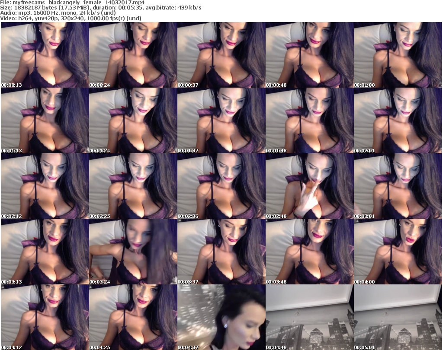This screenshot has height=350, width=443.
Task: Pick the frame stamped 00:02:36
Action: pos(221,186)
